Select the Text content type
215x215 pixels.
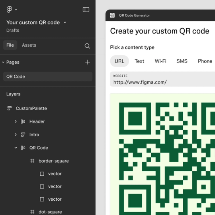[x=139, y=61]
